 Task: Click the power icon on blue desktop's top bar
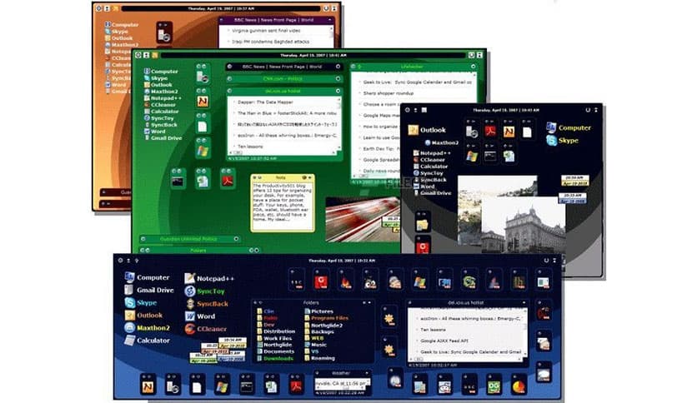[x=546, y=260]
